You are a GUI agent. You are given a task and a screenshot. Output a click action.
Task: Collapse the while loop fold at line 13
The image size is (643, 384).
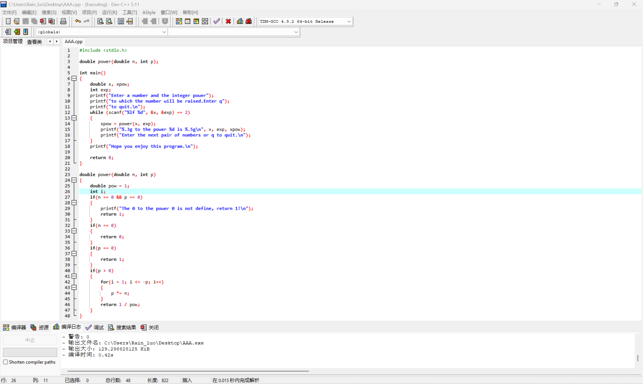point(74,118)
